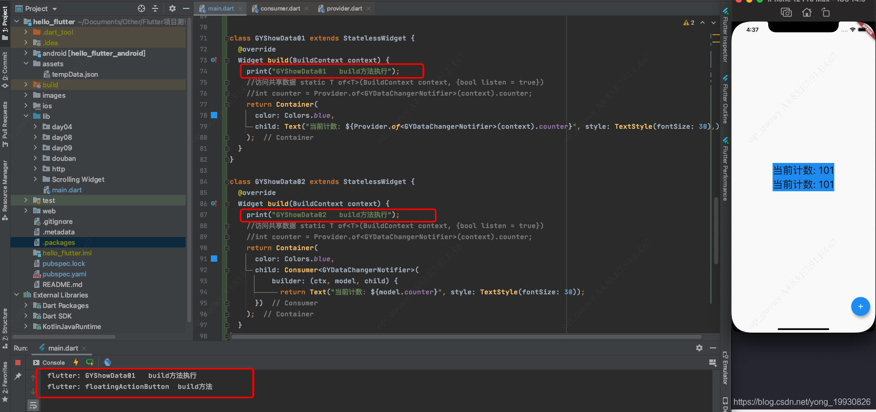Go to previous highlighted error arrow

pos(702,23)
